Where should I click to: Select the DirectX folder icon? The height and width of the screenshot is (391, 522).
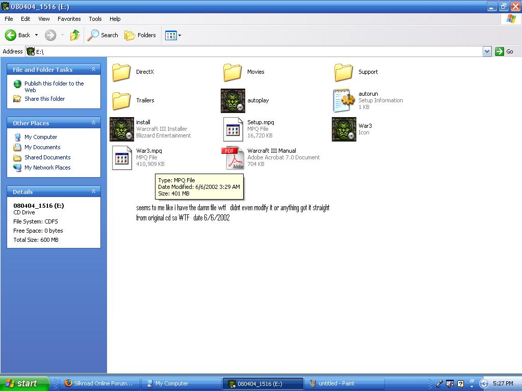pos(121,72)
